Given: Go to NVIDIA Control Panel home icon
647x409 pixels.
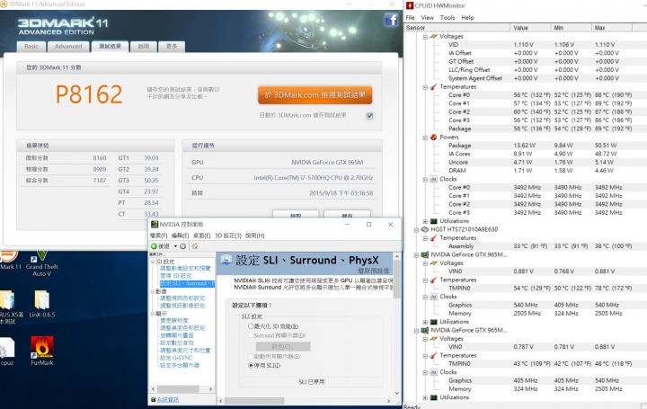Looking at the screenshot, I should (195, 246).
